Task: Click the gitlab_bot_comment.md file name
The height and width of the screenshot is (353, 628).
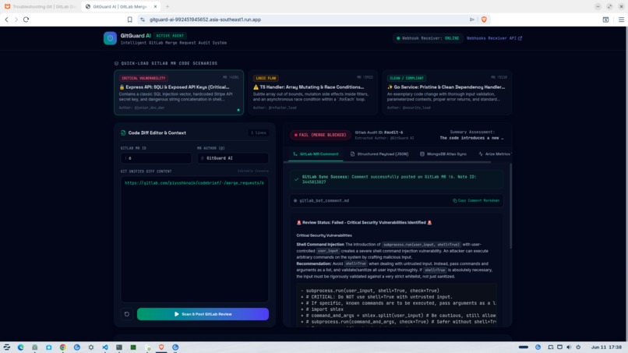Action: pyautogui.click(x=324, y=200)
